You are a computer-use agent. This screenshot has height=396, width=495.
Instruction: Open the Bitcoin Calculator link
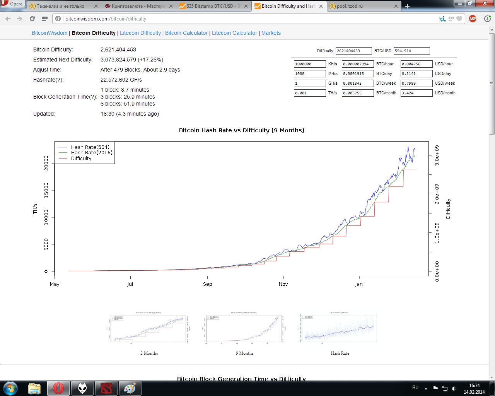186,33
